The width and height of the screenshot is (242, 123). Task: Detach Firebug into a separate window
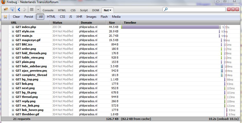(x=233, y=10)
